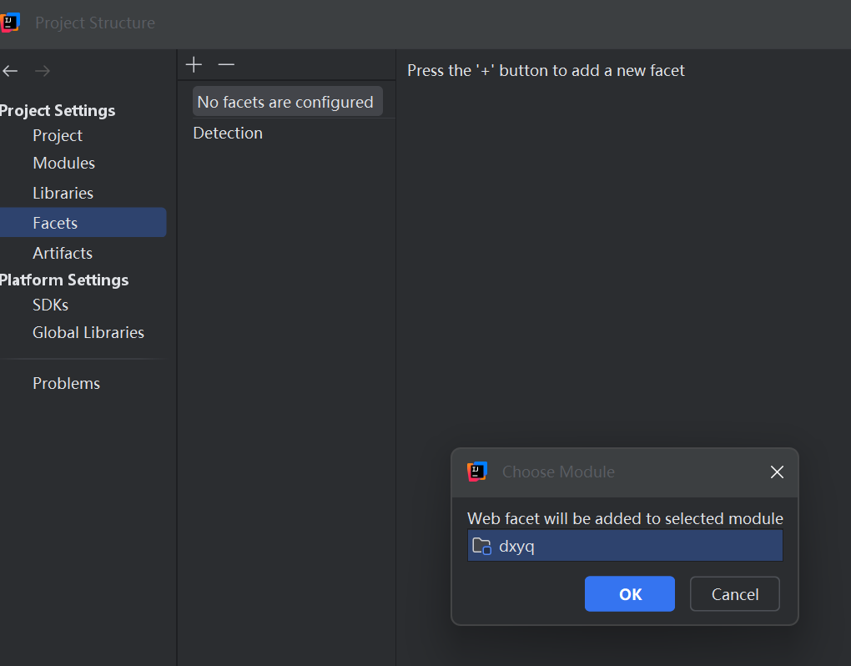
Task: Open the Project settings page
Action: coord(58,135)
